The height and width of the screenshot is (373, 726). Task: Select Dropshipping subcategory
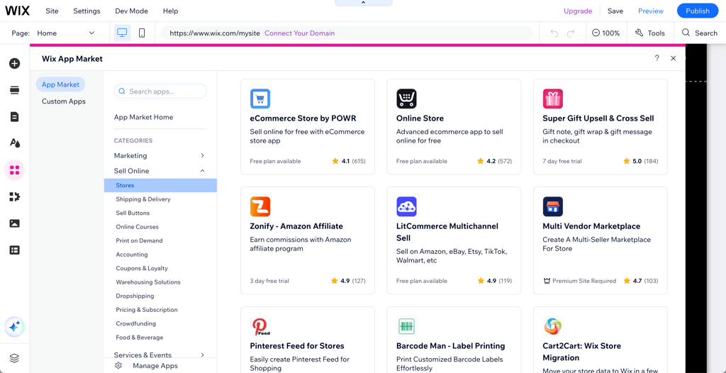(x=135, y=296)
